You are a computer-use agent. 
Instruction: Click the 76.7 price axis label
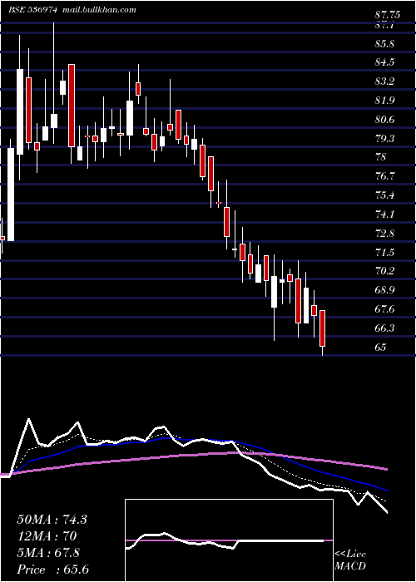point(384,176)
